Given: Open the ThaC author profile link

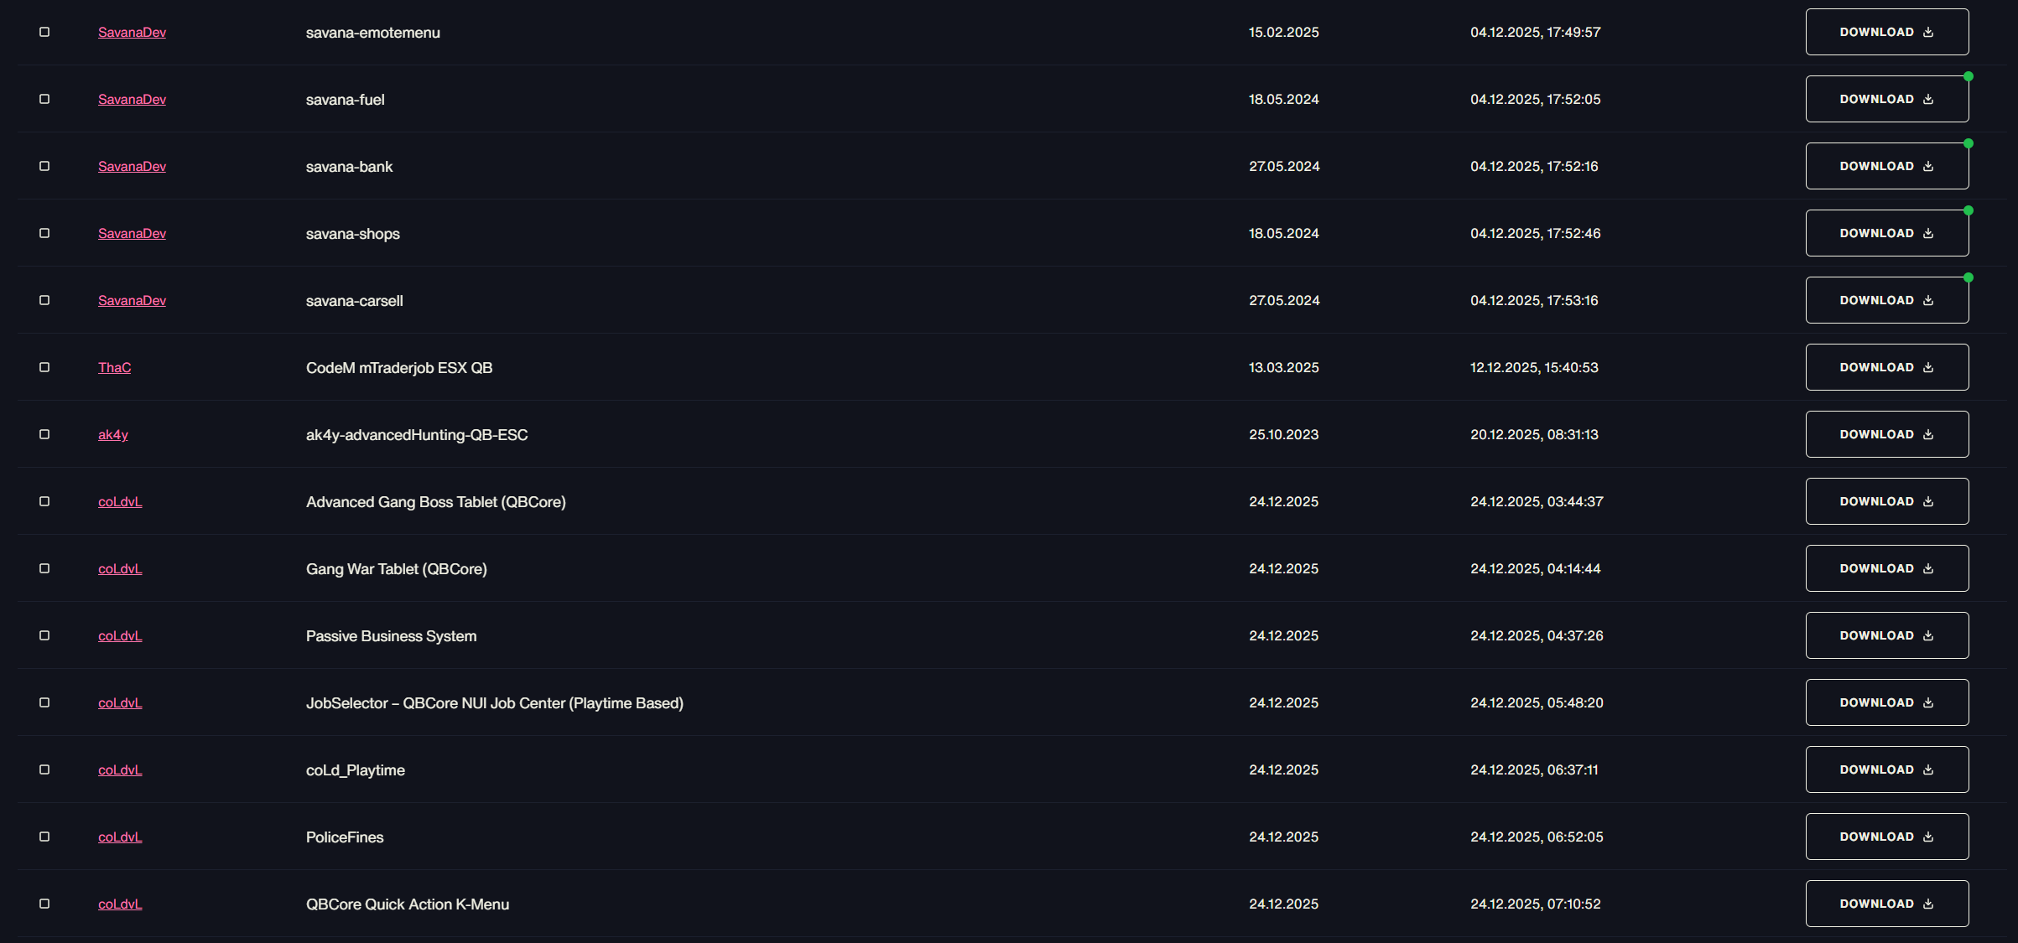Looking at the screenshot, I should 114,367.
